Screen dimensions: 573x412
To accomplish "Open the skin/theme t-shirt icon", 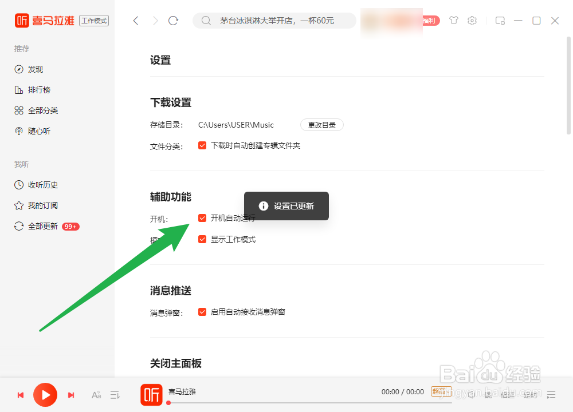I will [x=453, y=20].
